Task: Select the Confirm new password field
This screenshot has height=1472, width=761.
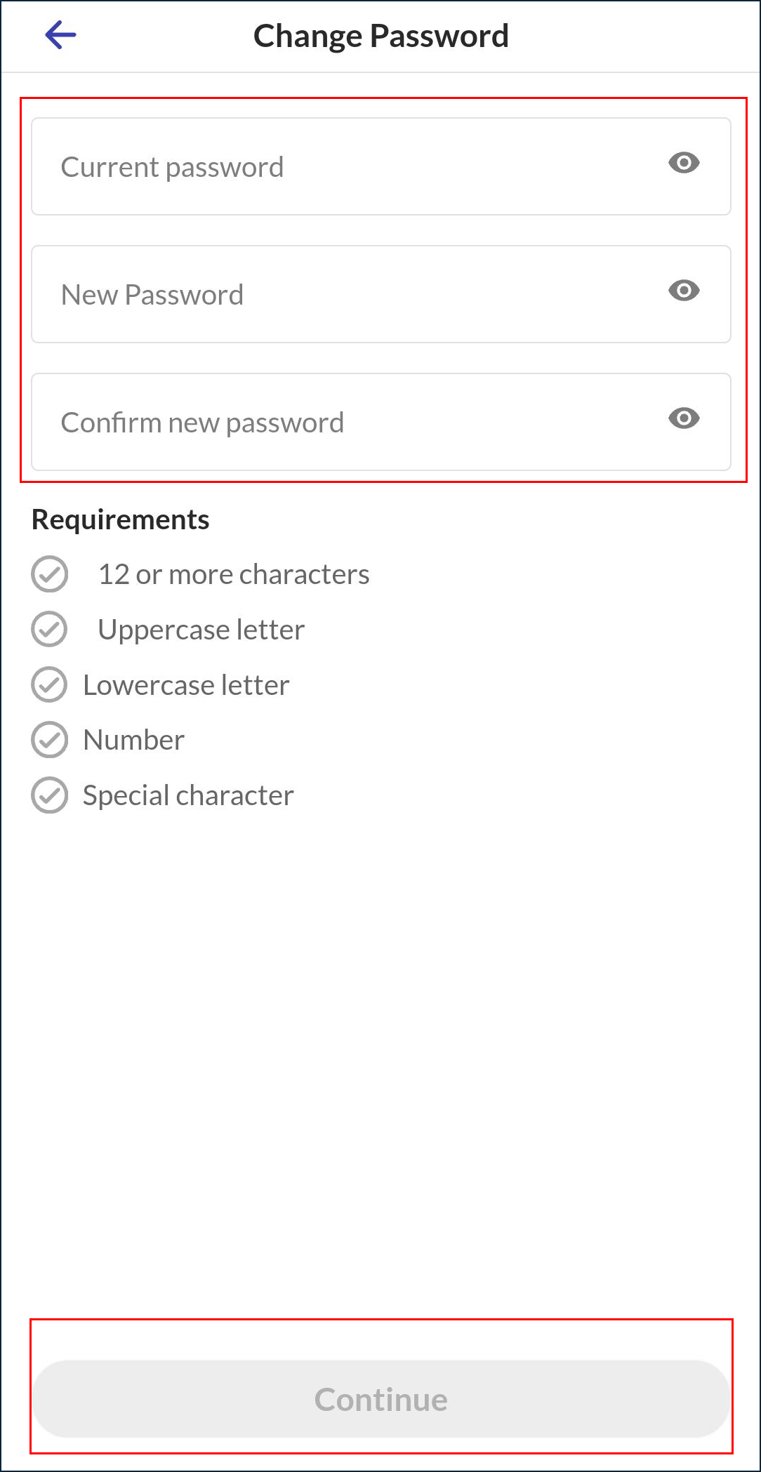Action: (x=344, y=423)
